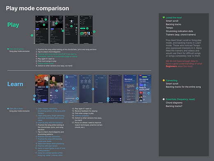The width and height of the screenshot is (214, 161).
Task: Click the Marvelous! heading in Learn screen
Action: pyautogui.click(x=128, y=79)
